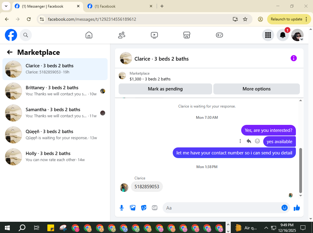Open Clarice conversation in list
313x233 pixels.
click(x=55, y=69)
